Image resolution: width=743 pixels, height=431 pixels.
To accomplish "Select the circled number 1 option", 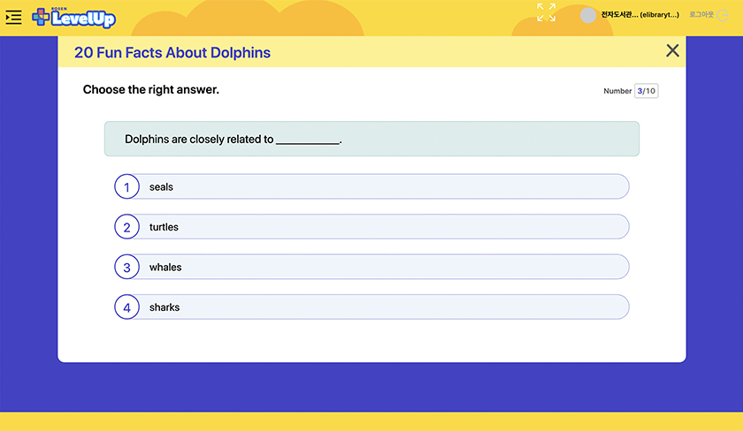I will (126, 187).
